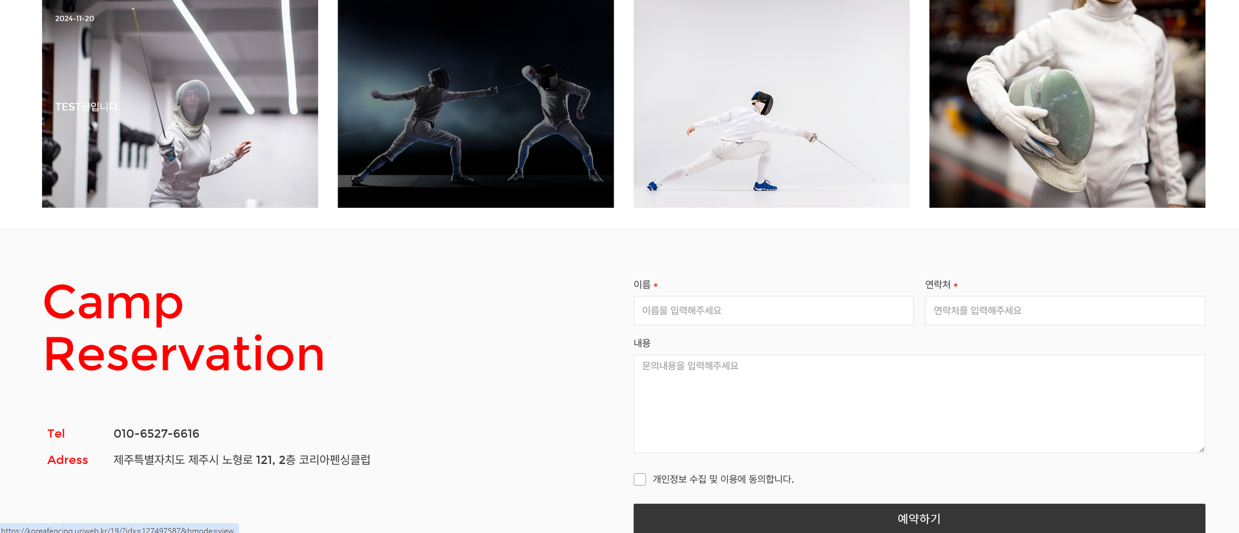The image size is (1239, 533).
Task: Click the Adress label
Action: (x=68, y=459)
